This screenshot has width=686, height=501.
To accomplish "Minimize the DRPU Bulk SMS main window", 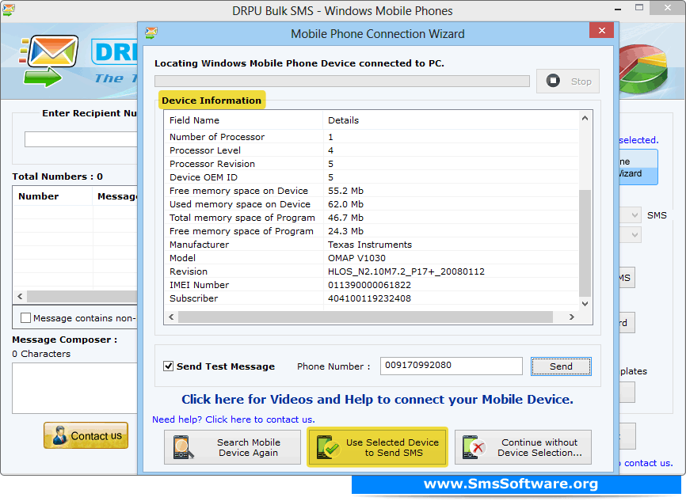I will coord(618,9).
